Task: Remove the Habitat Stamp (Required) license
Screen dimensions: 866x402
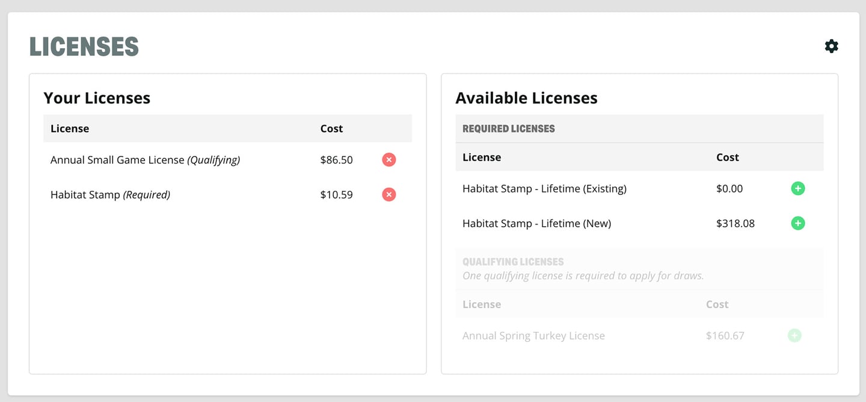Action: [389, 195]
